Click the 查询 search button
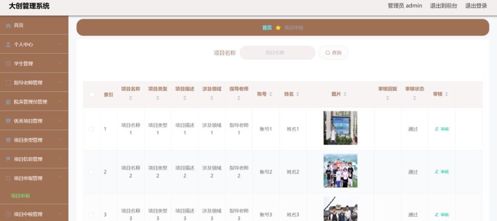The image size is (497, 221). click(x=334, y=53)
